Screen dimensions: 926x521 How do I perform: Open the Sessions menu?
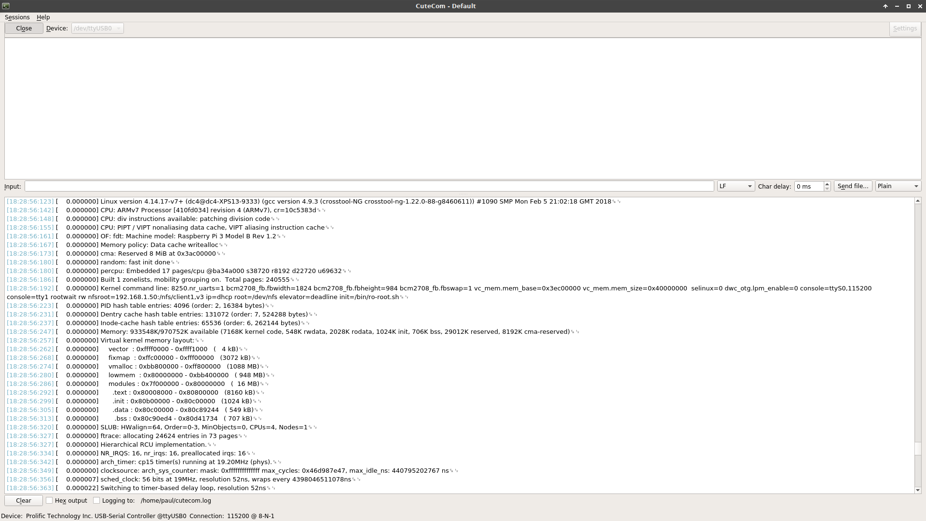[x=16, y=17]
